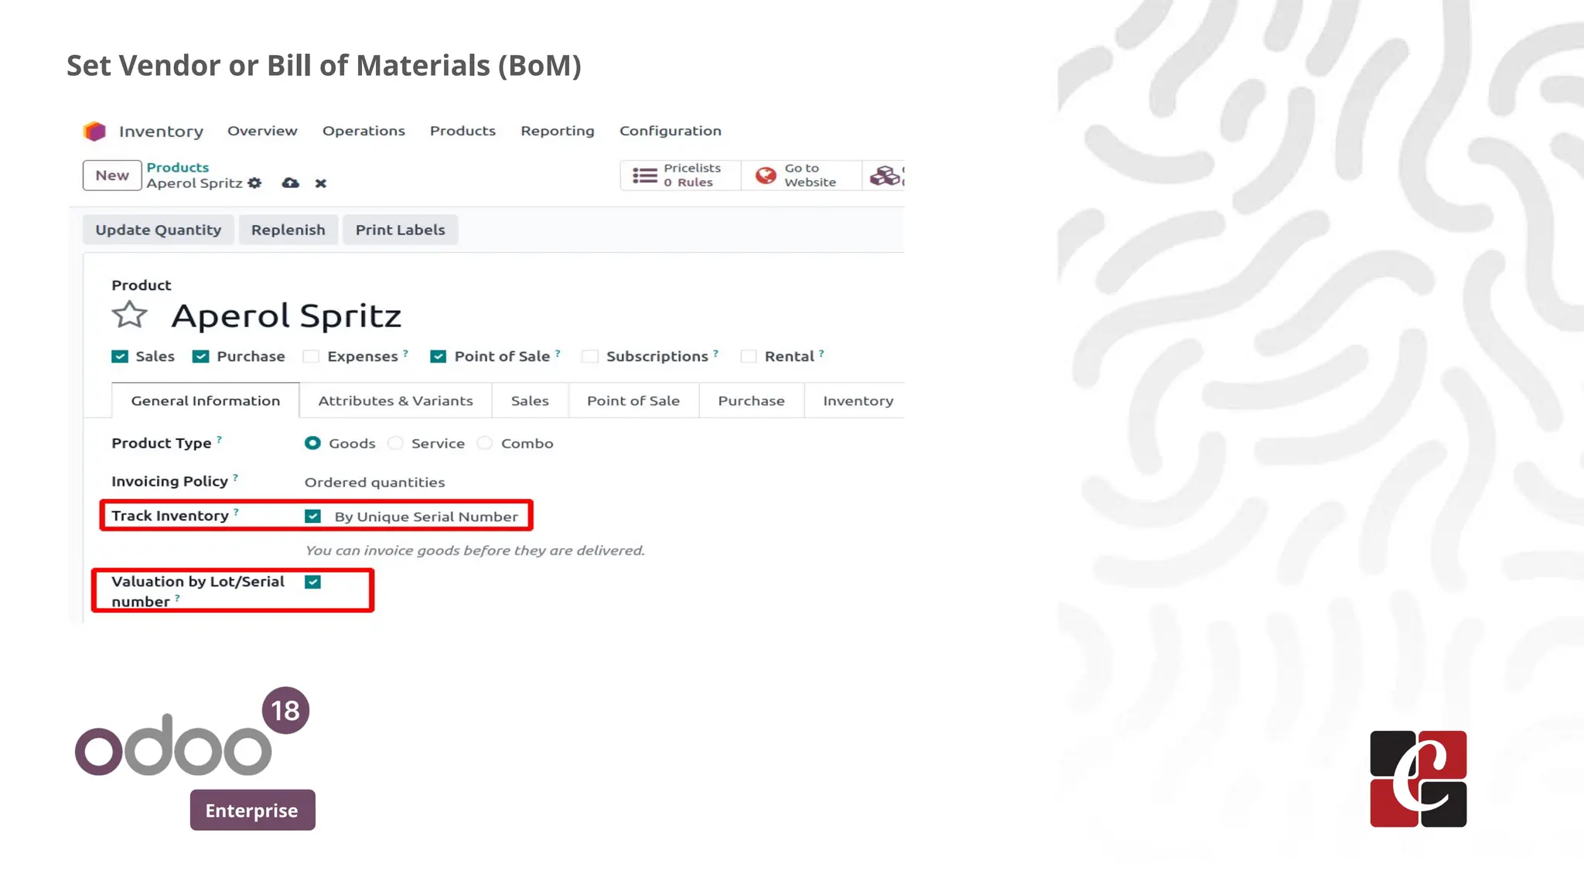Click Subscriptions help question mark
The height and width of the screenshot is (891, 1584).
(715, 353)
